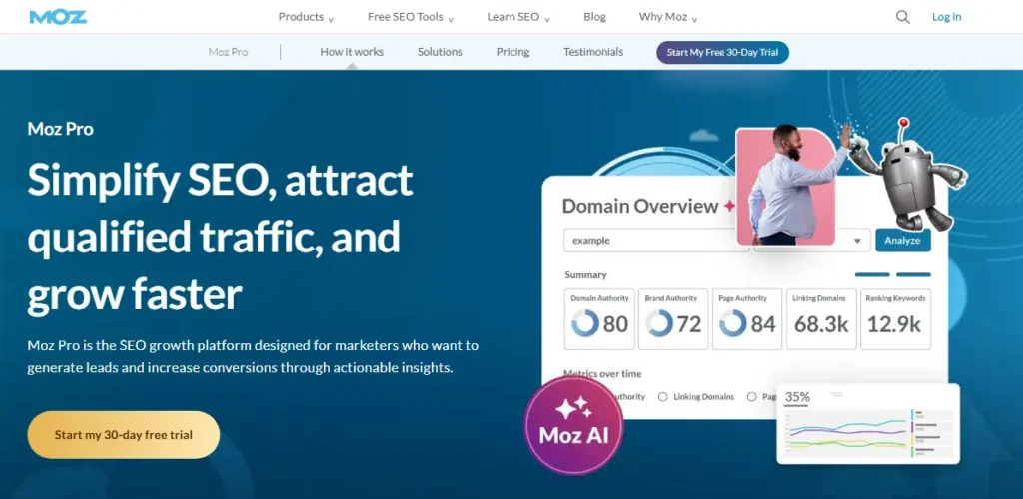Screen dimensions: 1023x499
Task: Click the Page Authority 84 donut gauge
Action: tap(733, 323)
